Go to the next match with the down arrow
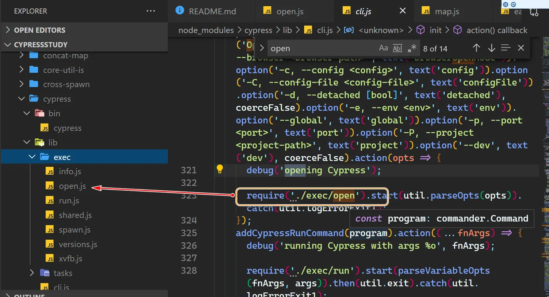Image resolution: width=549 pixels, height=297 pixels. pos(491,48)
